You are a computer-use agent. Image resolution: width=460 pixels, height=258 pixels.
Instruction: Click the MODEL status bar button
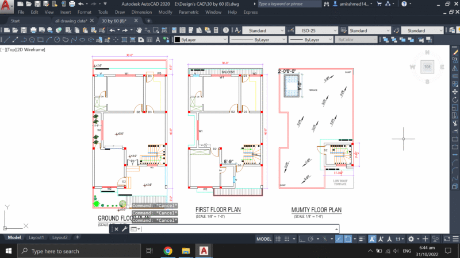tap(264, 239)
